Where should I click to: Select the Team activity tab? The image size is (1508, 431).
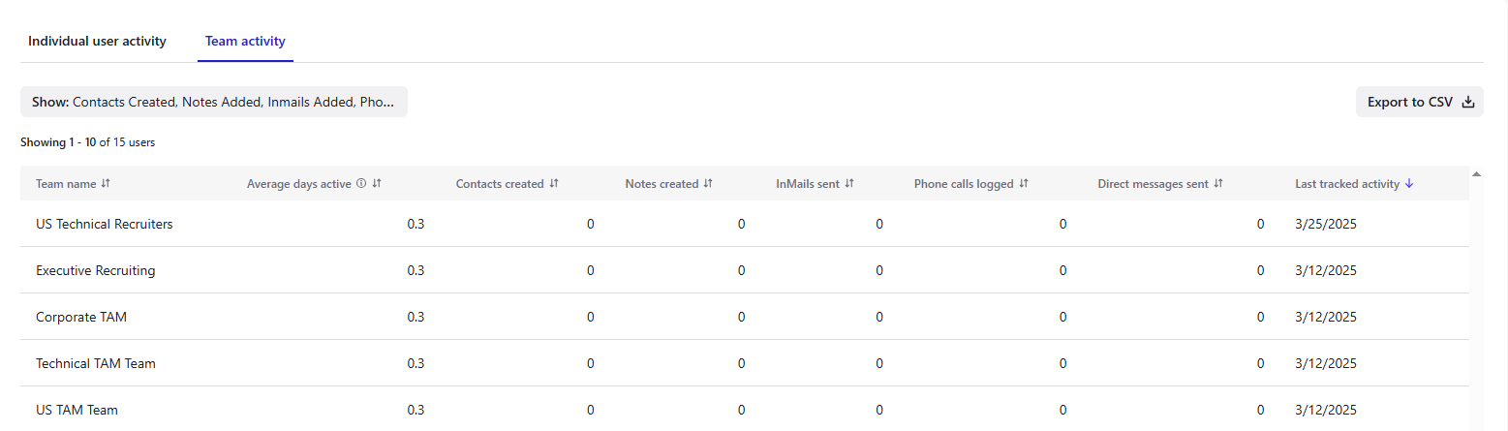(x=245, y=42)
